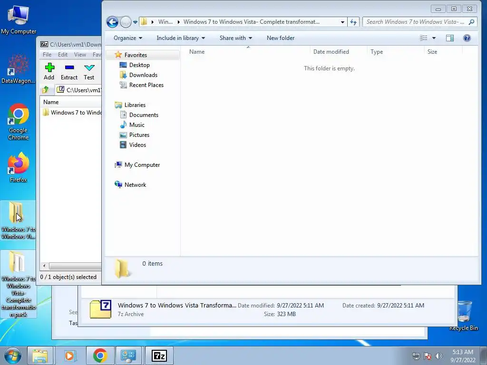Switch to 7-Zip taskbar button
Viewport: 487px width, 365px height.
(x=159, y=355)
